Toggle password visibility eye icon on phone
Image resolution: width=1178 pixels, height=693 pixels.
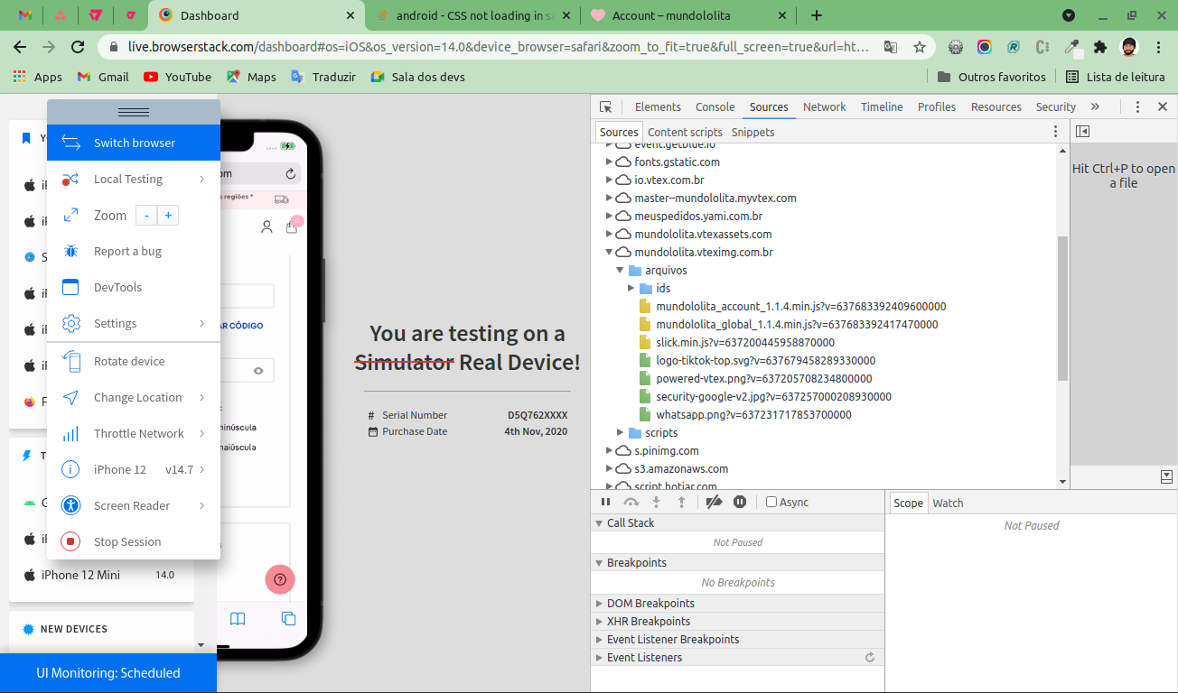pyautogui.click(x=258, y=370)
